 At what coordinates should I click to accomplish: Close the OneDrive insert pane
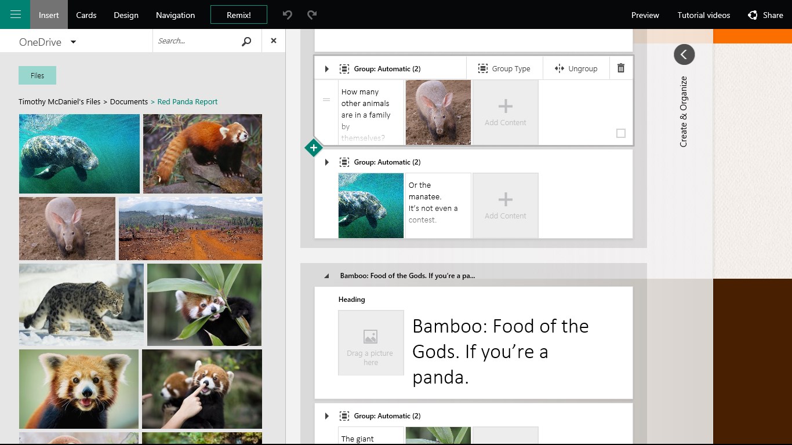point(274,41)
